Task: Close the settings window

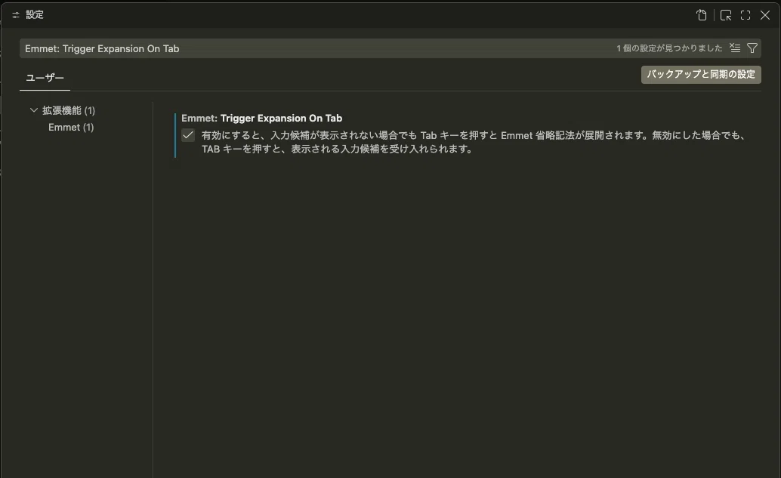Action: (765, 15)
